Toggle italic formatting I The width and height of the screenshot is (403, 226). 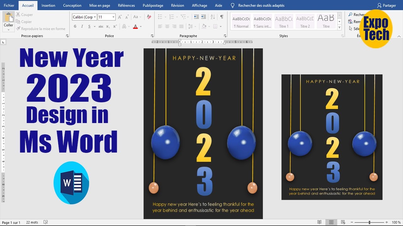(x=82, y=27)
